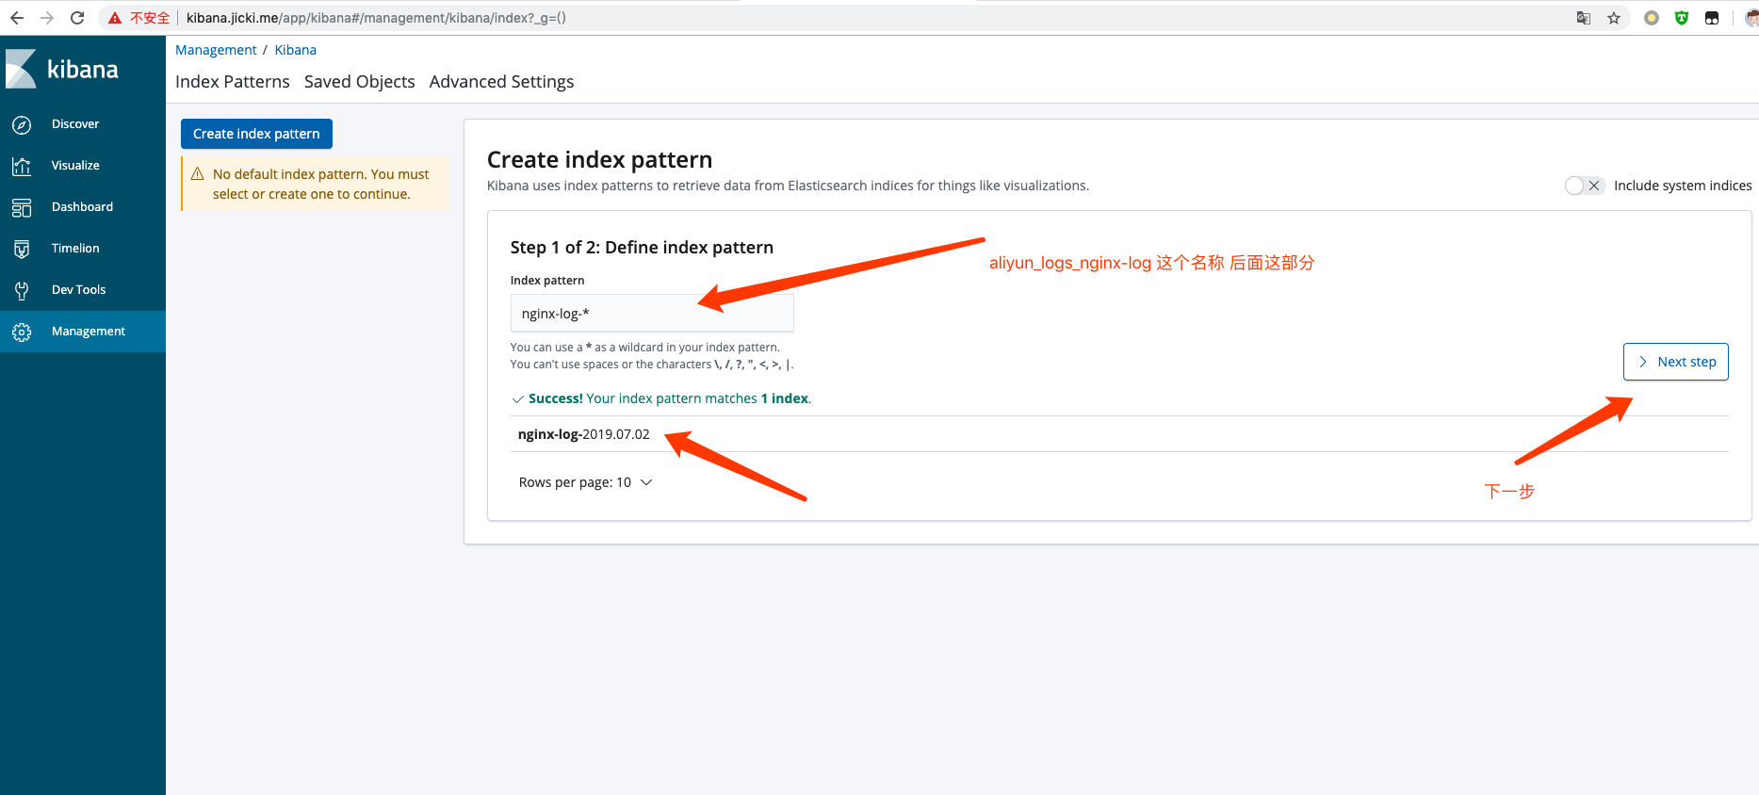Click the browser back arrow
The image size is (1759, 795).
[17, 18]
